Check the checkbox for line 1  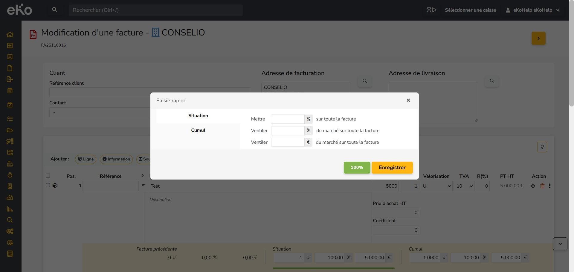pos(48,186)
